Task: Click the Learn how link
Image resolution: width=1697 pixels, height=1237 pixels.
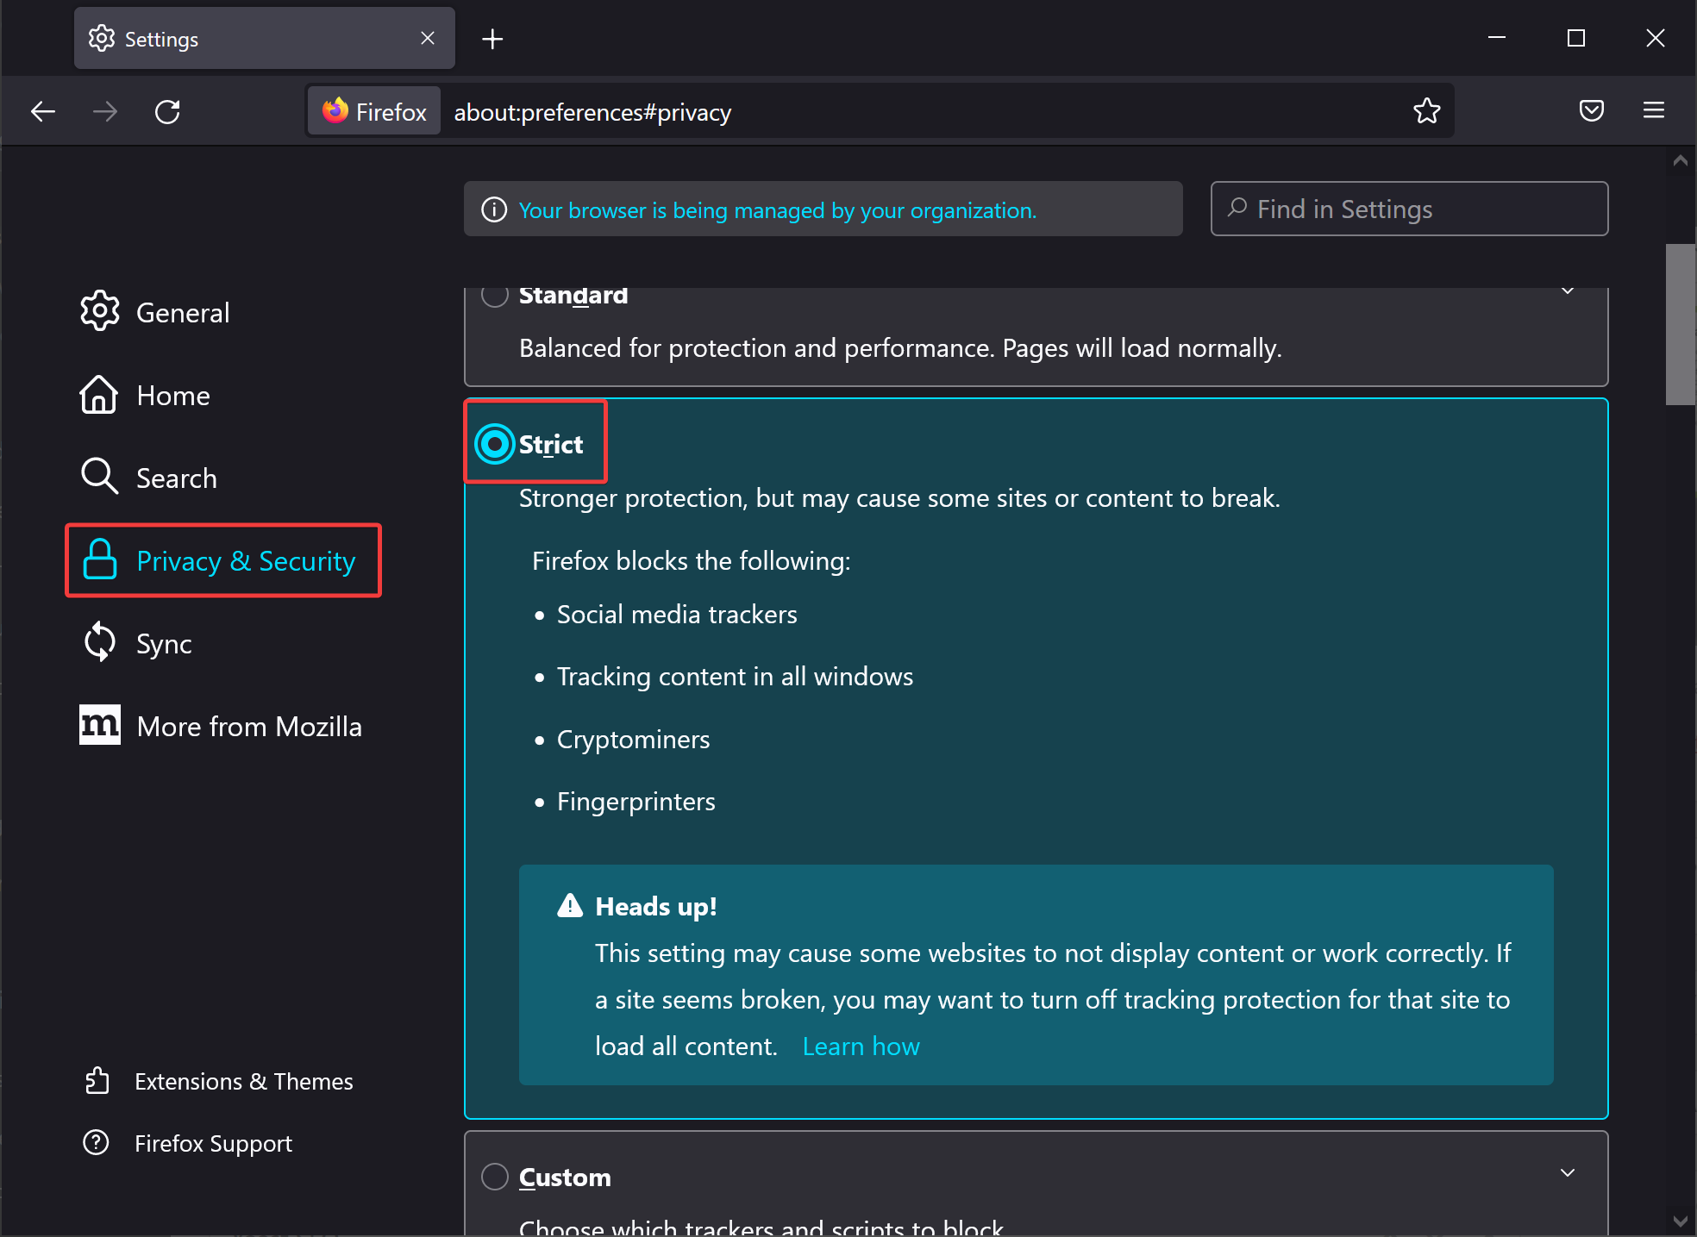Action: [x=861, y=1046]
